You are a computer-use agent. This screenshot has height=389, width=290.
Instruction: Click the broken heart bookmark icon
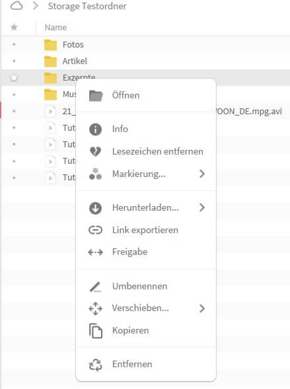96,151
